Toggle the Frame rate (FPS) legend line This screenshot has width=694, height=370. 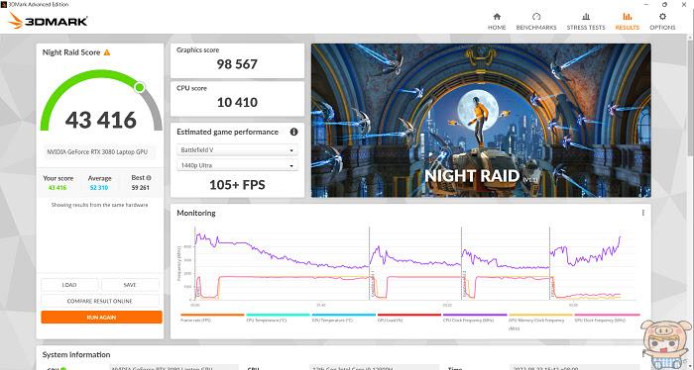212,318
